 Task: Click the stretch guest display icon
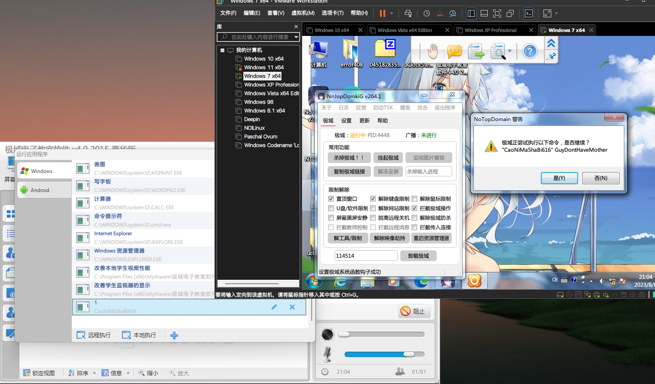click(x=547, y=13)
